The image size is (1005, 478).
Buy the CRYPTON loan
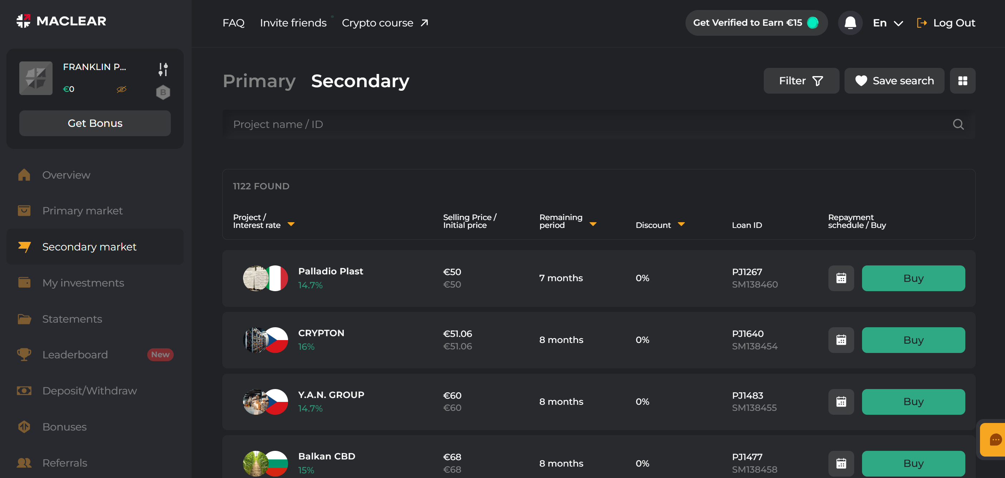tap(913, 340)
